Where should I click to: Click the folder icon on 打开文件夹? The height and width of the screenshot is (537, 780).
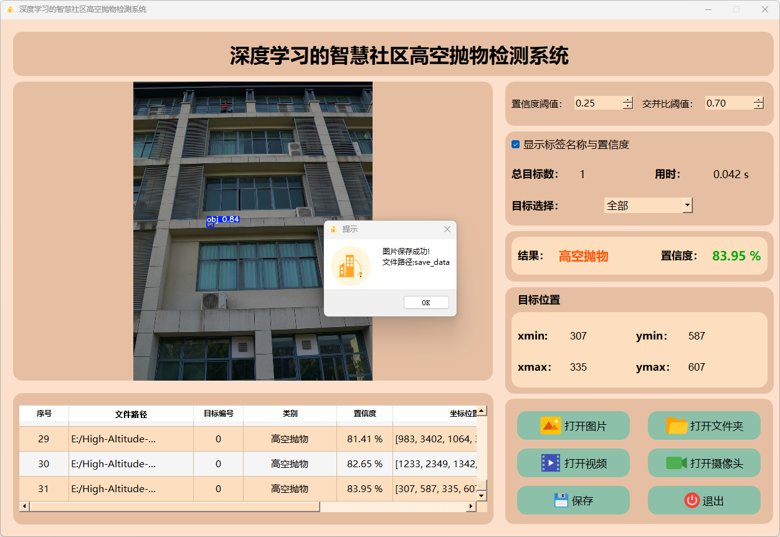coord(677,425)
